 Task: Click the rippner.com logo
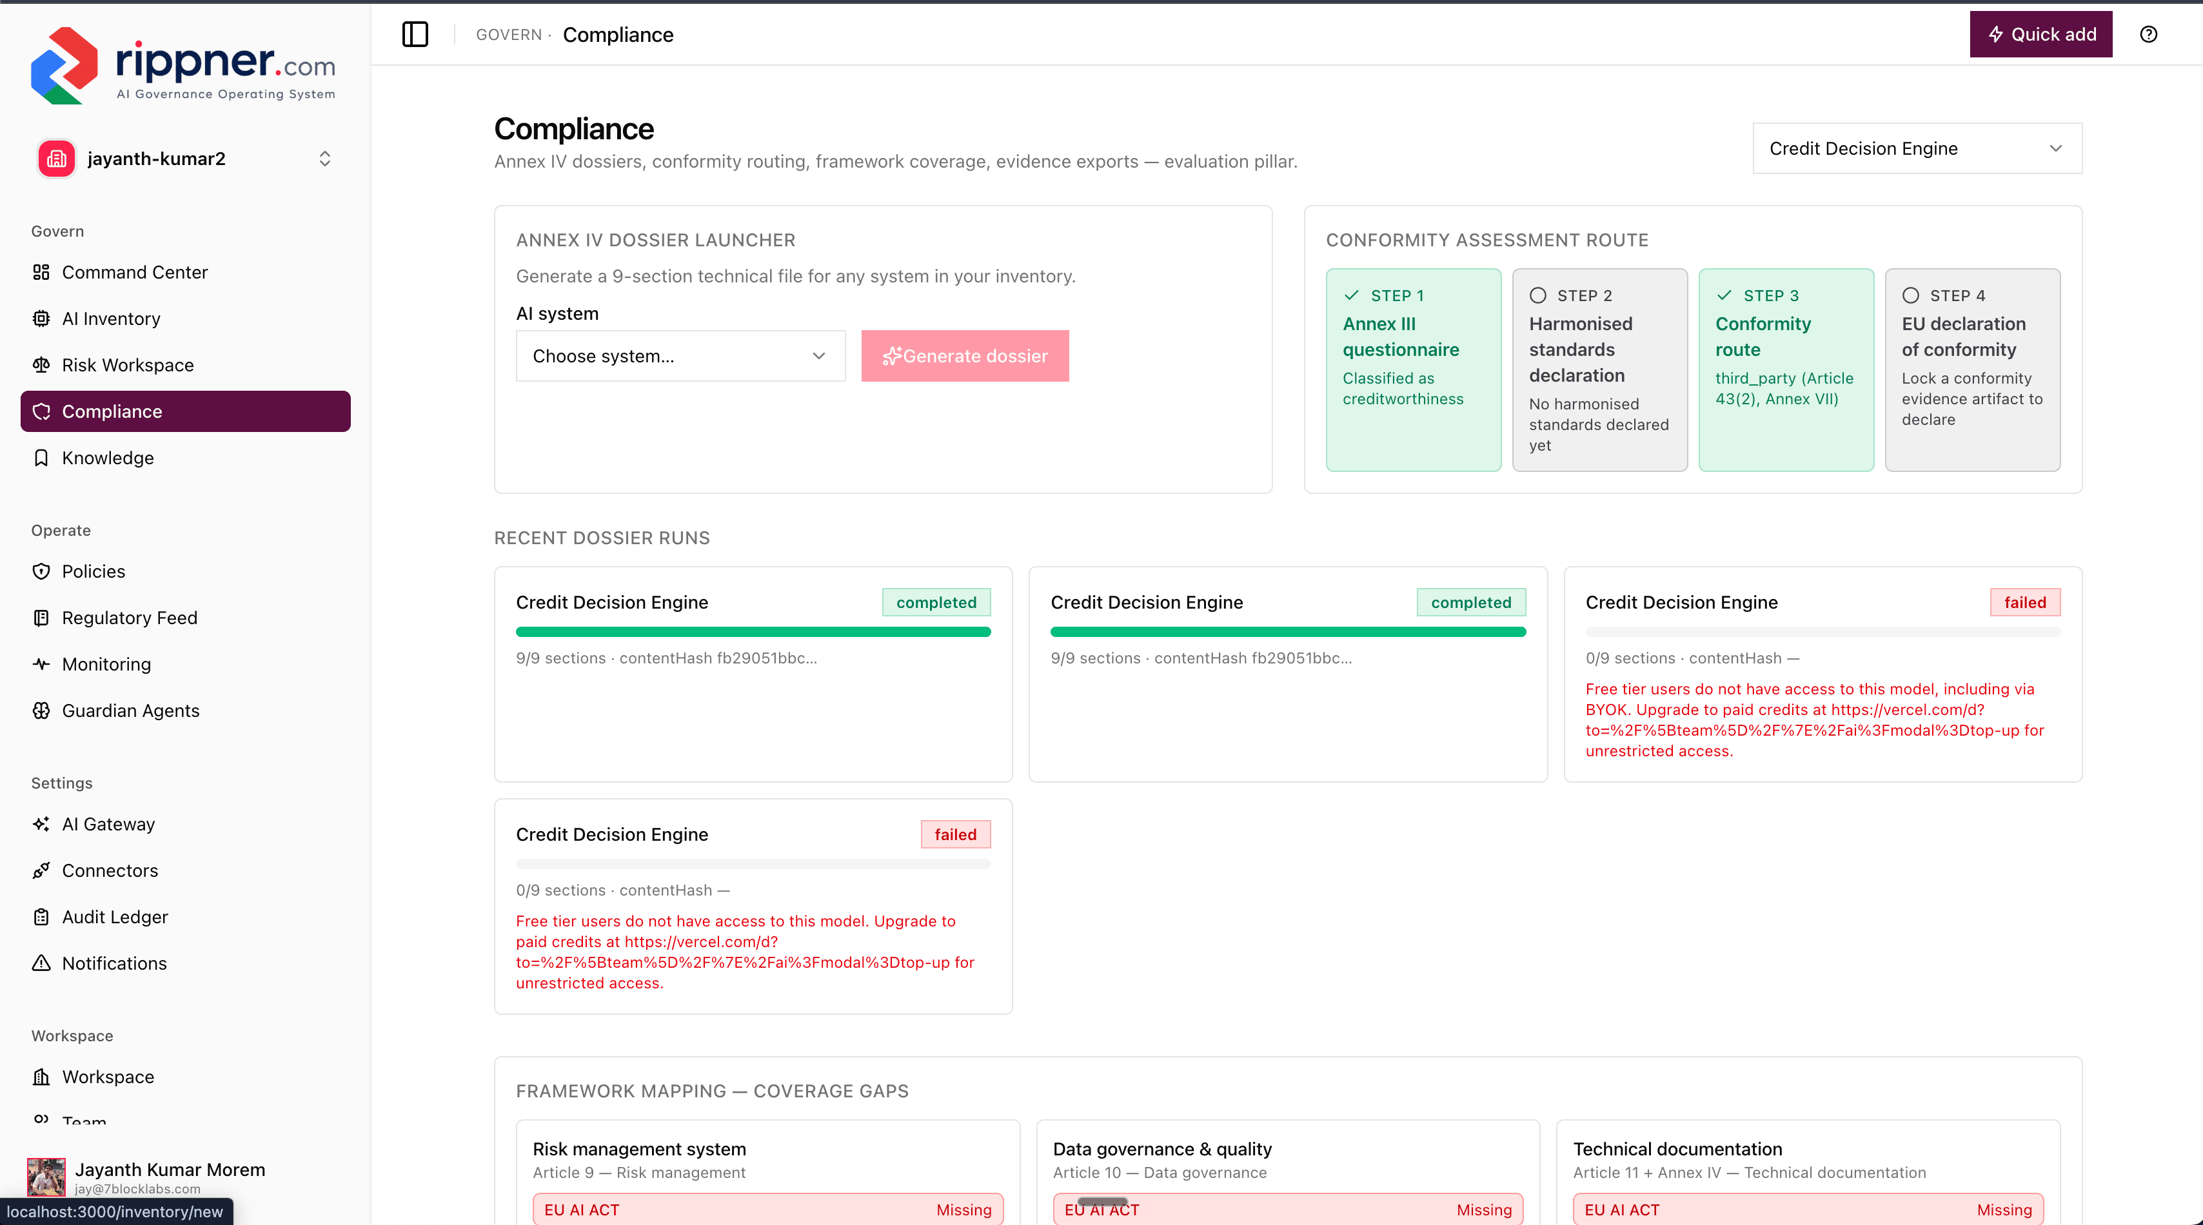[x=183, y=65]
